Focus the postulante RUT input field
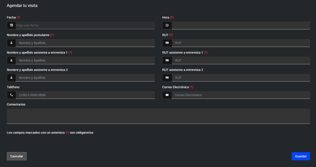Image resolution: width=316 pixels, height=167 pixels. pos(241,43)
